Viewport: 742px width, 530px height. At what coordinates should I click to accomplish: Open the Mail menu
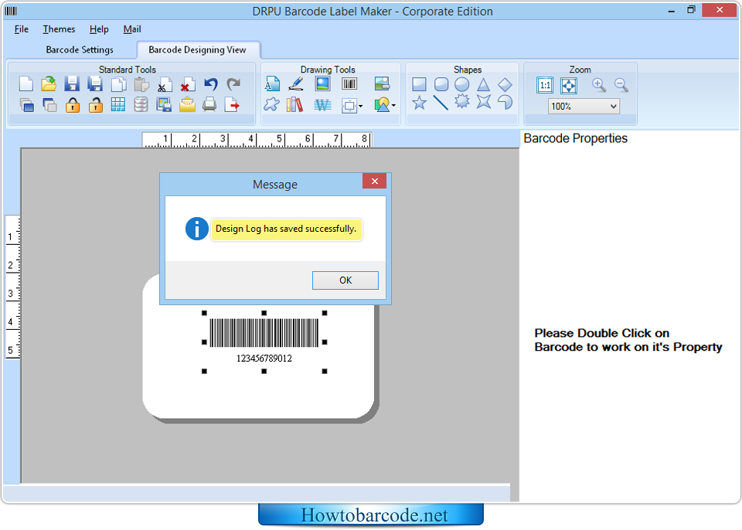click(132, 29)
